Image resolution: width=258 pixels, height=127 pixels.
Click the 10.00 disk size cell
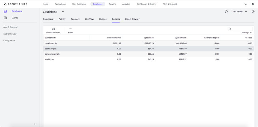click(217, 59)
